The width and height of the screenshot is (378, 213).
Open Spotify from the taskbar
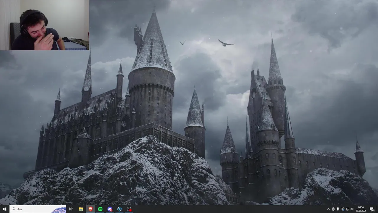100,209
